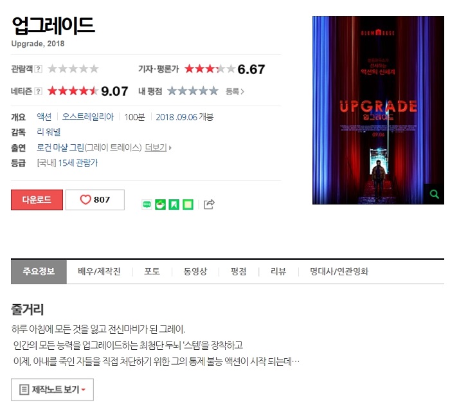Like the movie with the heart button
The image size is (450, 418).
point(95,200)
